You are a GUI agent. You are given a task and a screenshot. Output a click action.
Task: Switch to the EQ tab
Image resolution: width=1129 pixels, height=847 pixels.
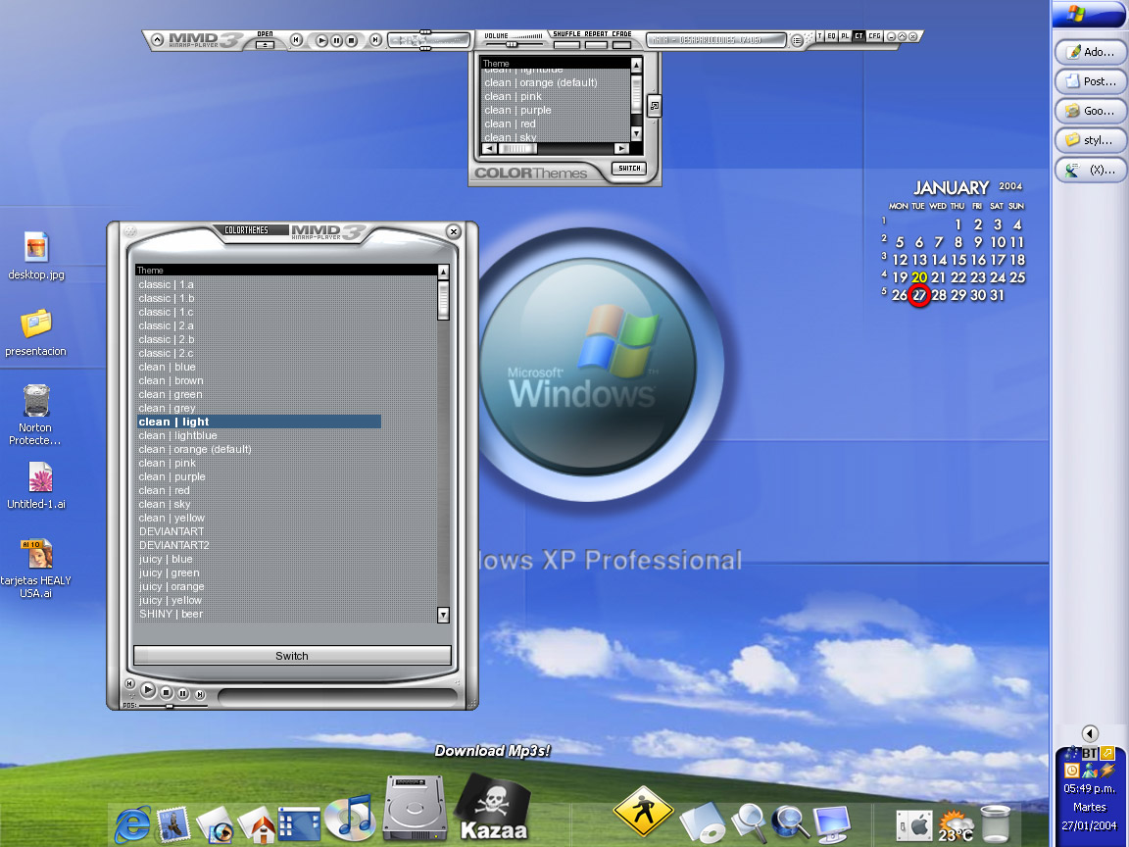tap(832, 36)
